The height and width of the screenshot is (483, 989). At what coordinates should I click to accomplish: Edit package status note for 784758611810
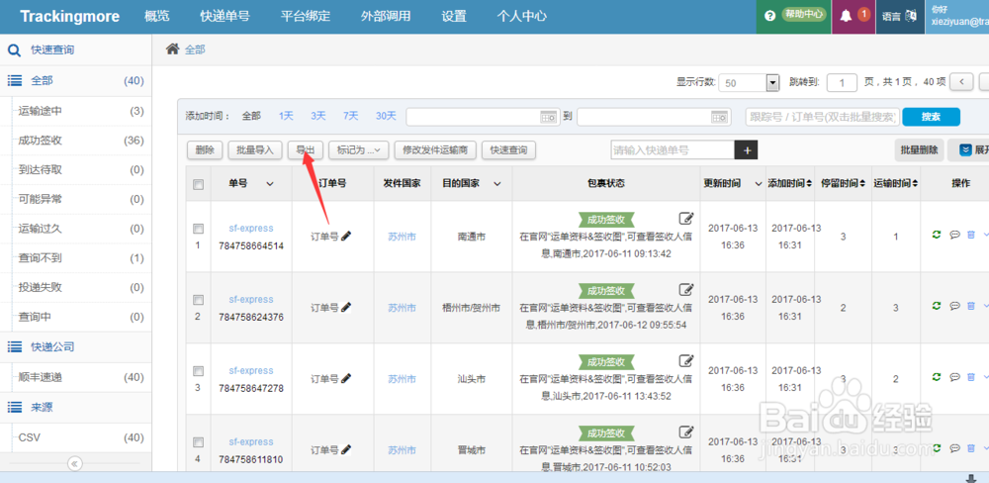(686, 433)
